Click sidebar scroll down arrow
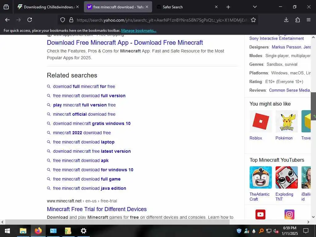316x237 pixels. (313, 217)
